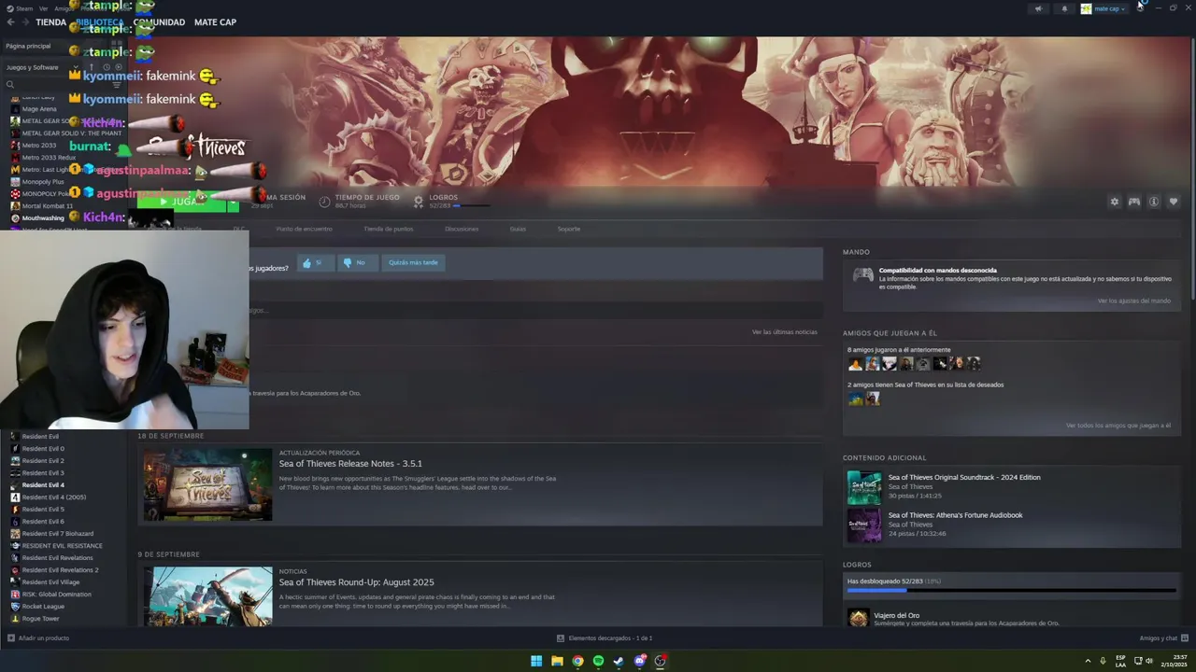Open Windows Start button on taskbar
1196x672 pixels.
(x=536, y=661)
